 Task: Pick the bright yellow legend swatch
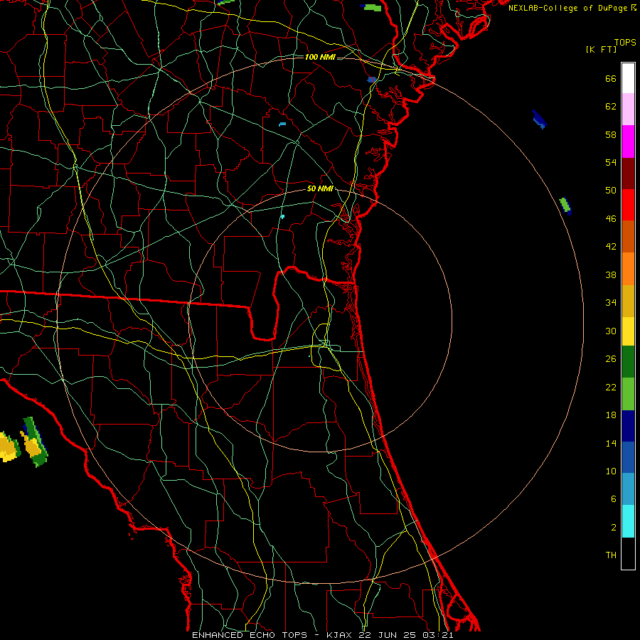(x=628, y=331)
